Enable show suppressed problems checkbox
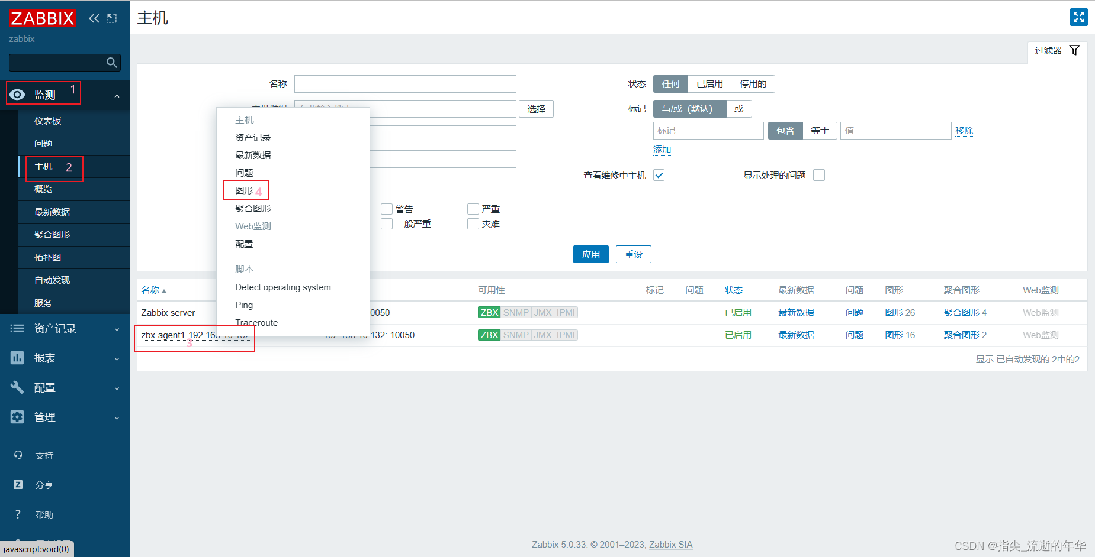Screen dimensions: 1095x557 [819, 175]
